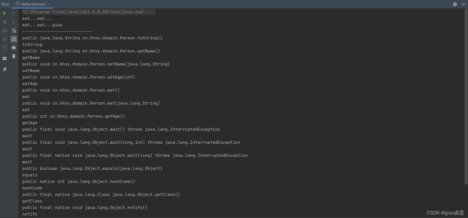Rerun ReflectDemo4 with the green play icon
This screenshot has width=468, height=218.
5,13
